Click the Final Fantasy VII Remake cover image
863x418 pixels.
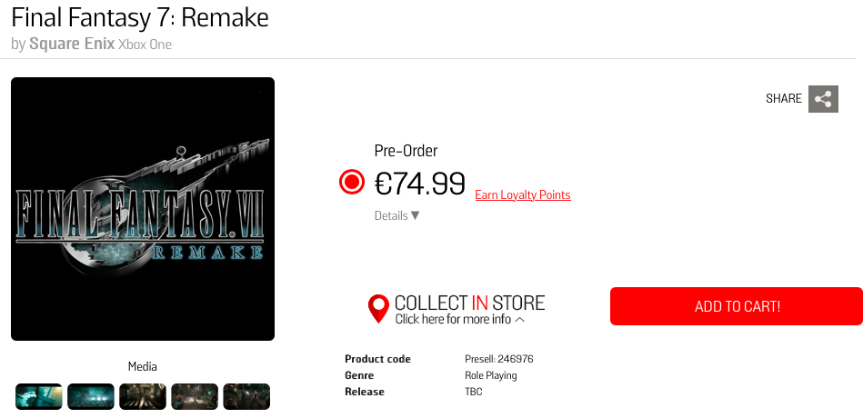(x=143, y=209)
